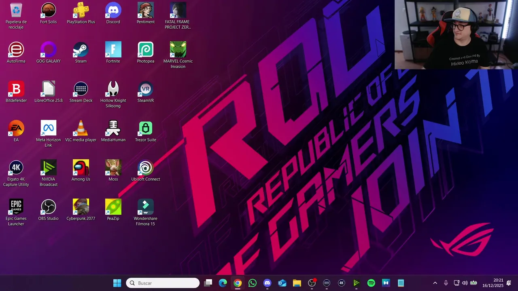Open the Windows Start menu
Screen dimensions: 518x291
pyautogui.click(x=117, y=283)
